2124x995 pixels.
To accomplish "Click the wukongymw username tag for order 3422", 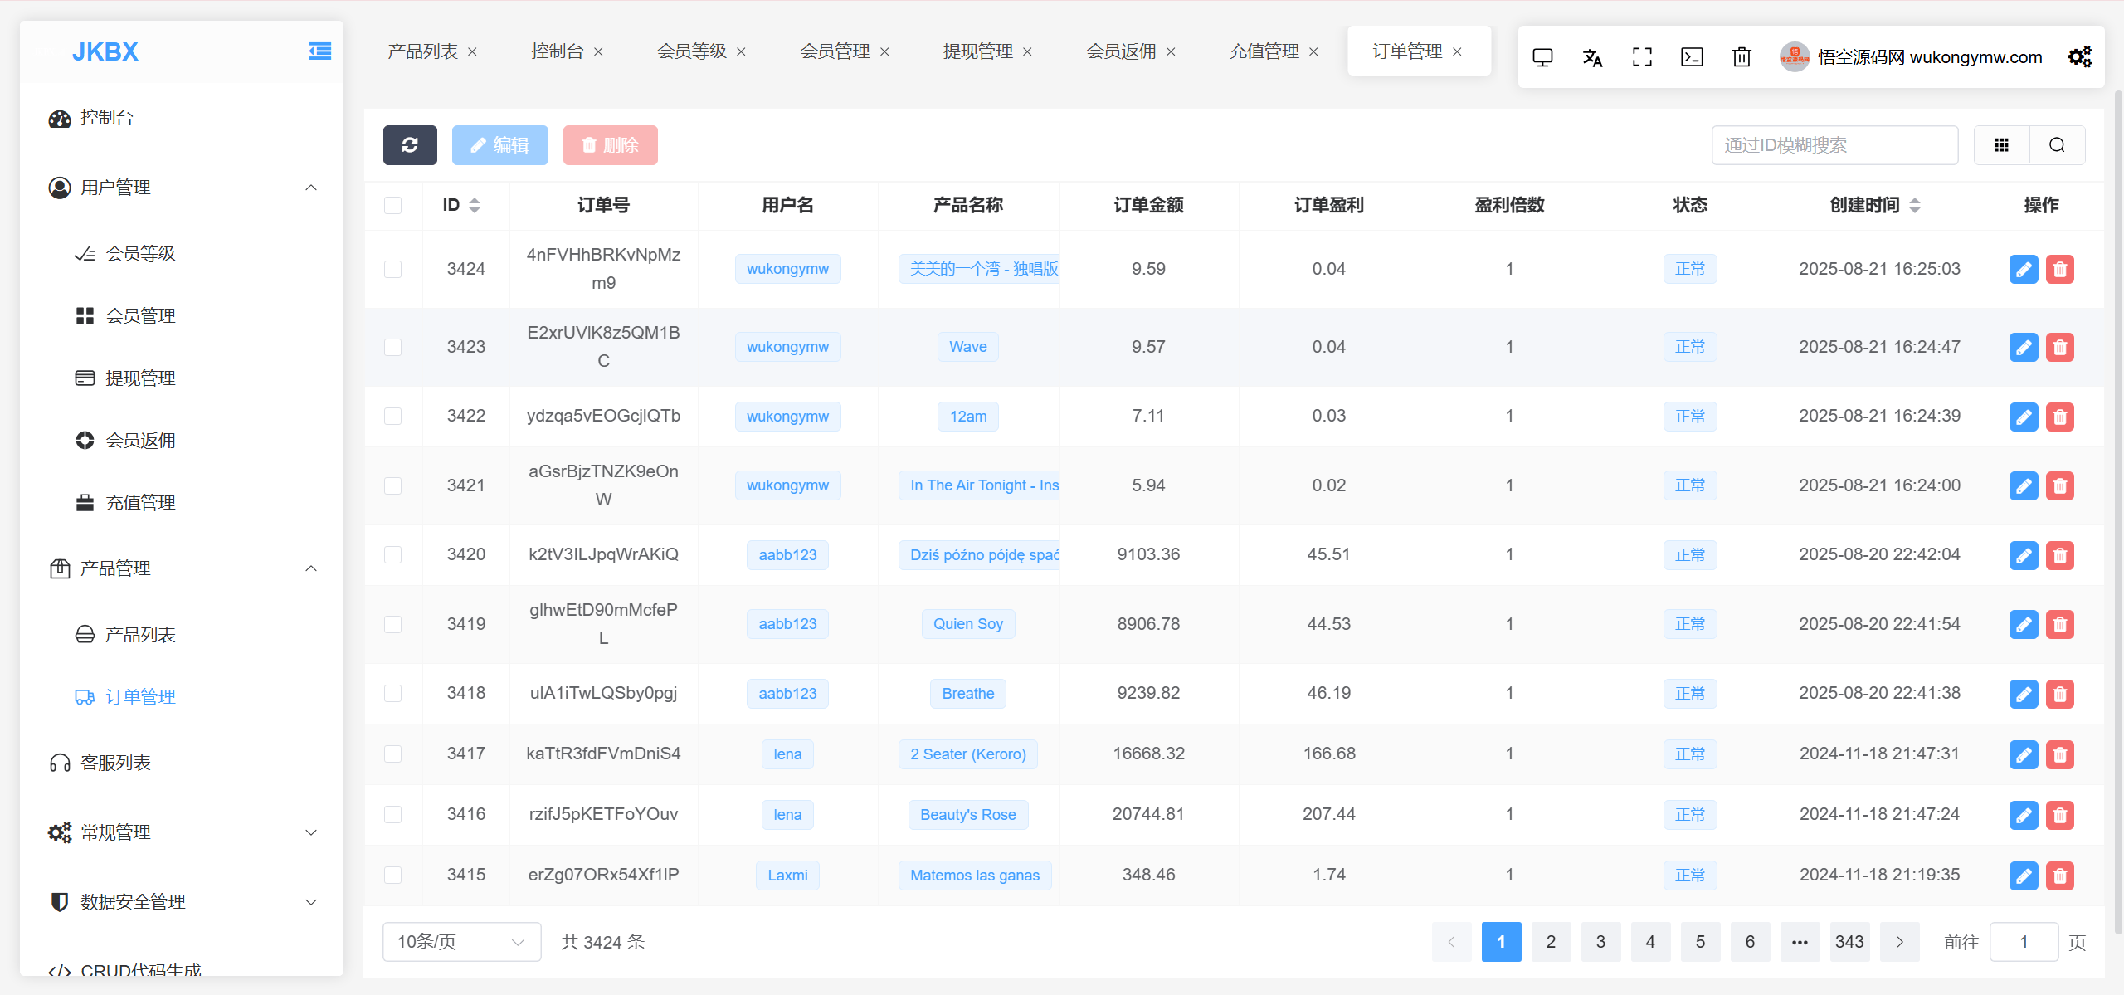I will (787, 417).
